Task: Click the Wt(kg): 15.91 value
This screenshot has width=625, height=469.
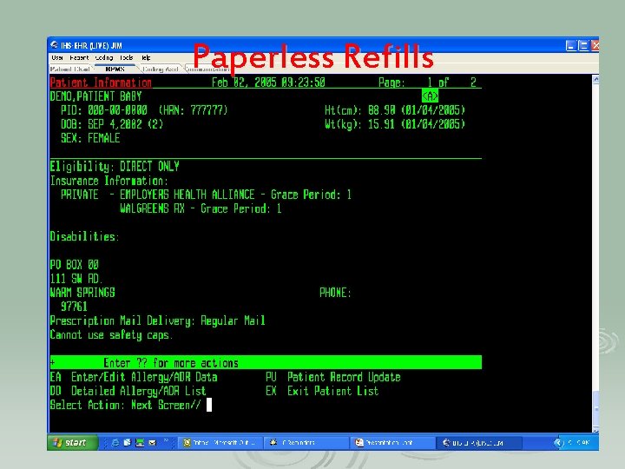Action: coord(395,124)
